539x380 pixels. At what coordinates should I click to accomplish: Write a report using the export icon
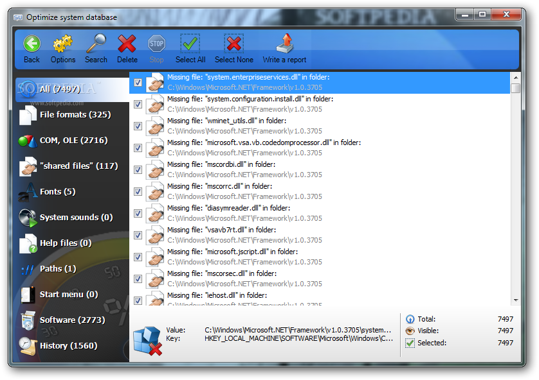[x=285, y=44]
